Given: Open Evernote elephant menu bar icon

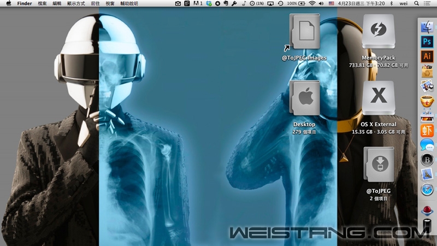Looking at the screenshot, I should click(226, 3).
